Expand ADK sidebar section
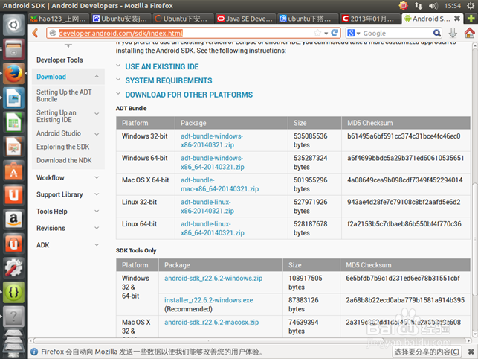This screenshot has height=359, width=478. tap(97, 245)
